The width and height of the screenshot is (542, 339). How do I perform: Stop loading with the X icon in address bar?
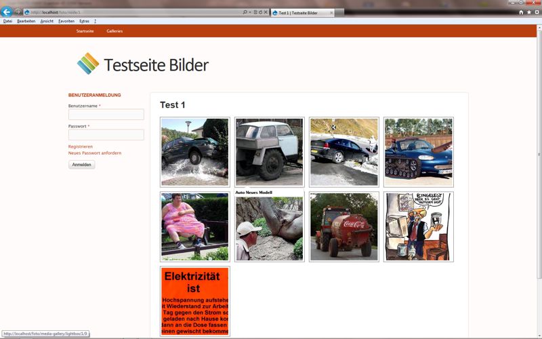pos(266,12)
